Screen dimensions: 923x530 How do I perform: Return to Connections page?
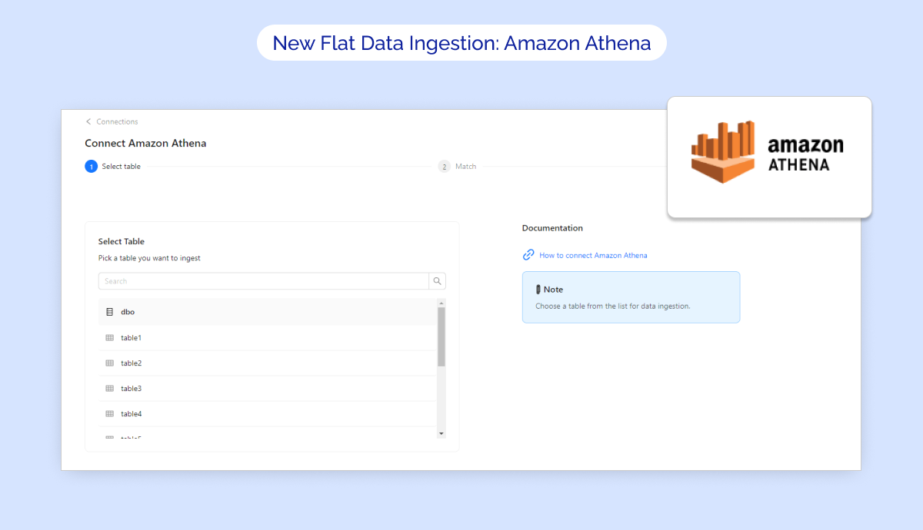(x=117, y=121)
